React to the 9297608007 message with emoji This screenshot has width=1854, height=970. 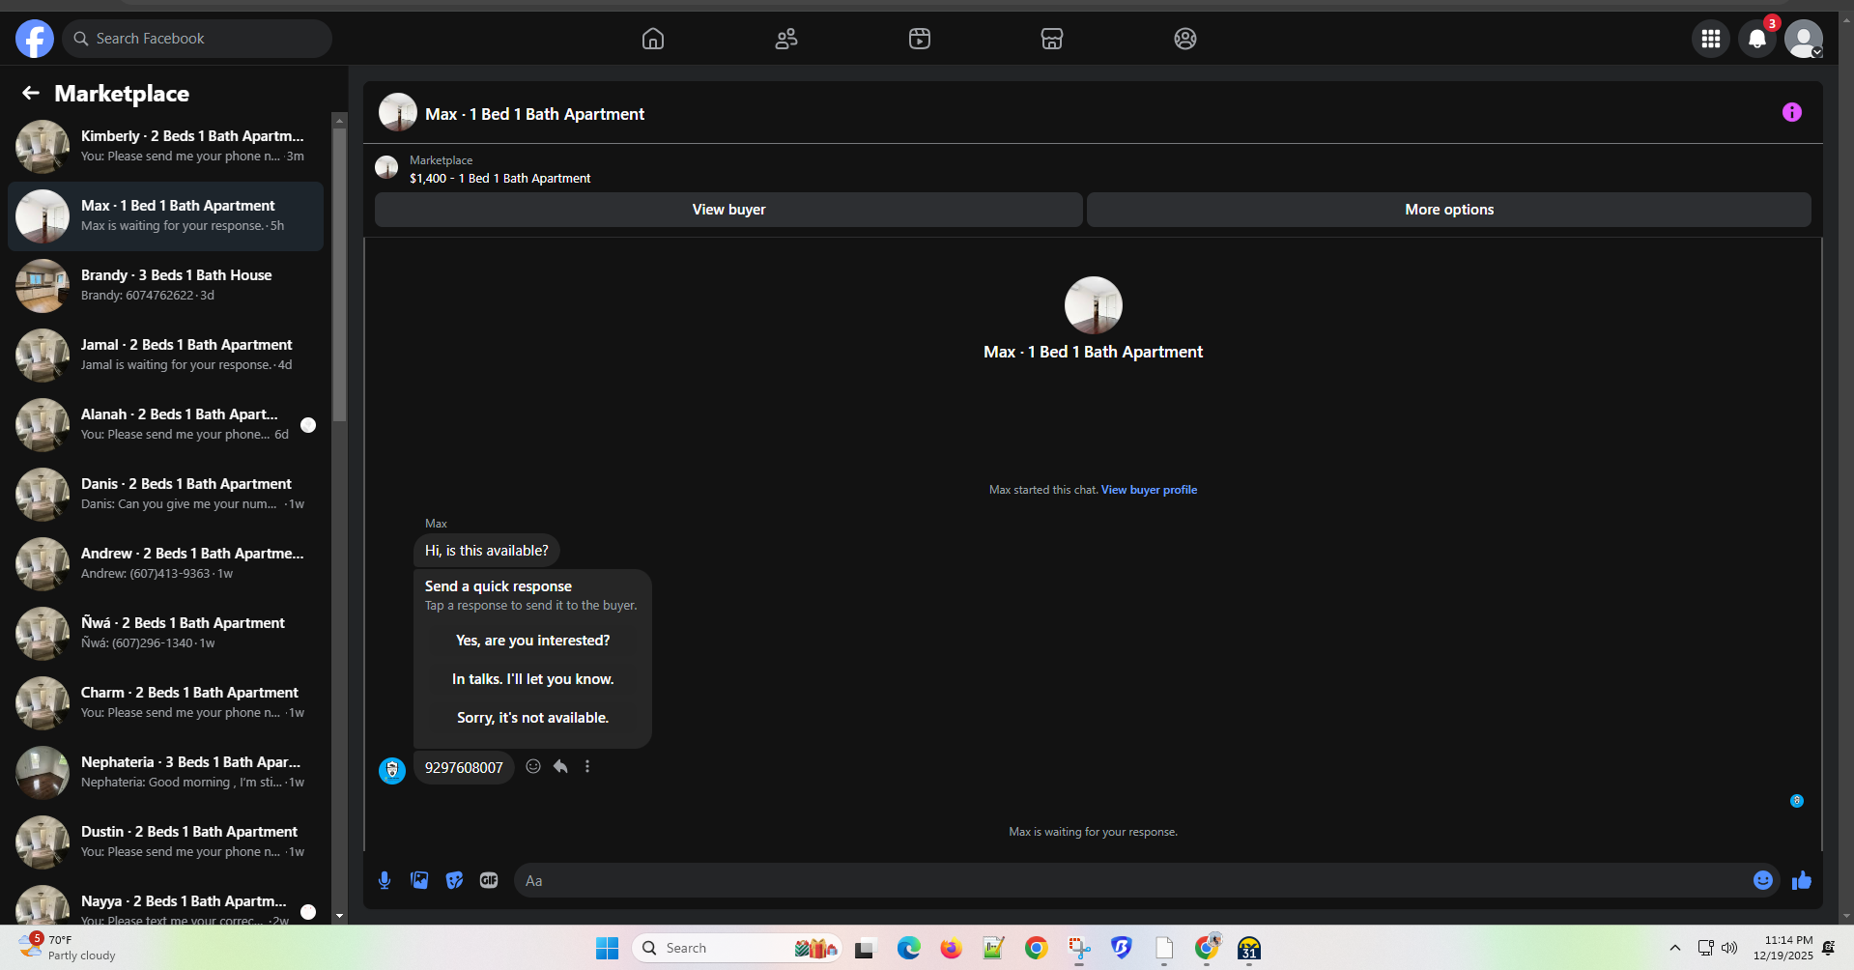tap(533, 766)
